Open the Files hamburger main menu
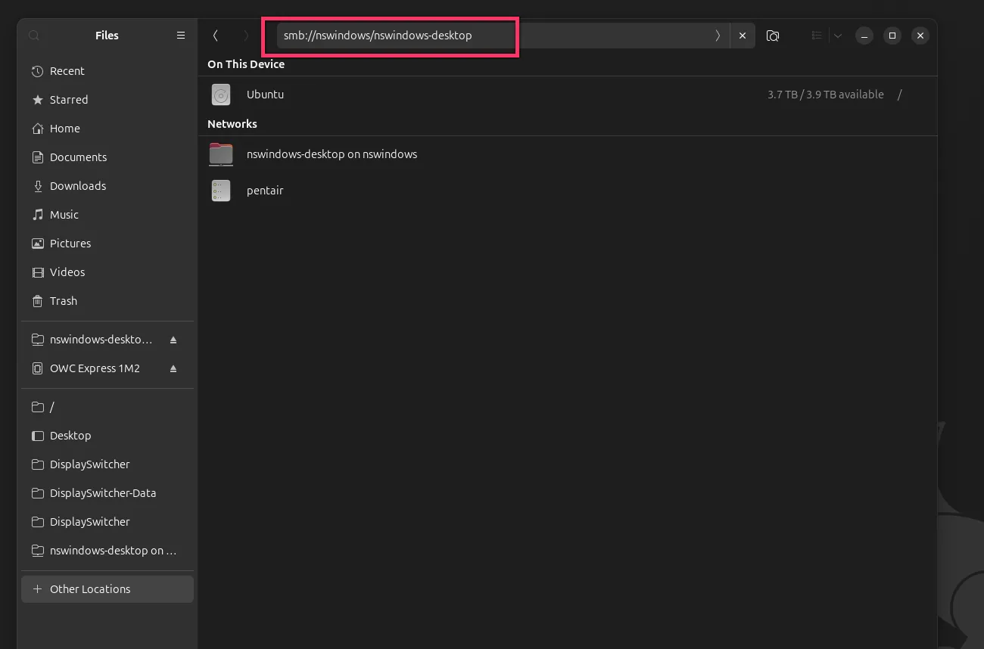The height and width of the screenshot is (649, 984). click(x=181, y=36)
